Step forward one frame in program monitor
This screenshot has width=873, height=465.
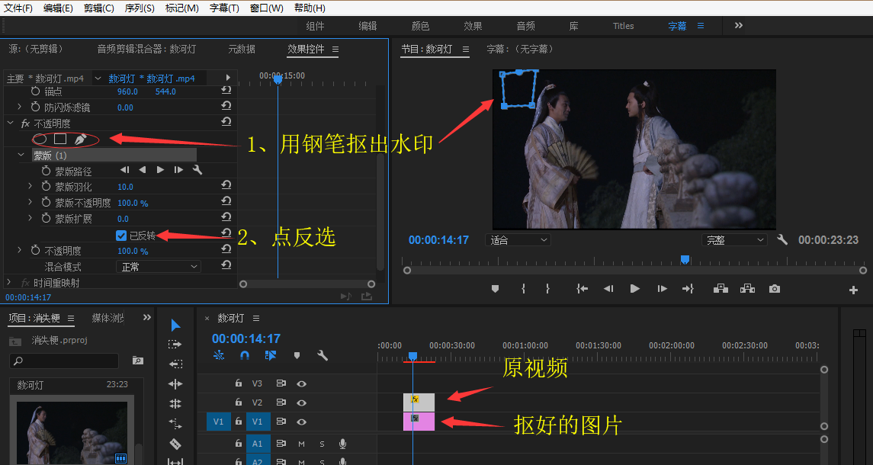click(x=662, y=288)
